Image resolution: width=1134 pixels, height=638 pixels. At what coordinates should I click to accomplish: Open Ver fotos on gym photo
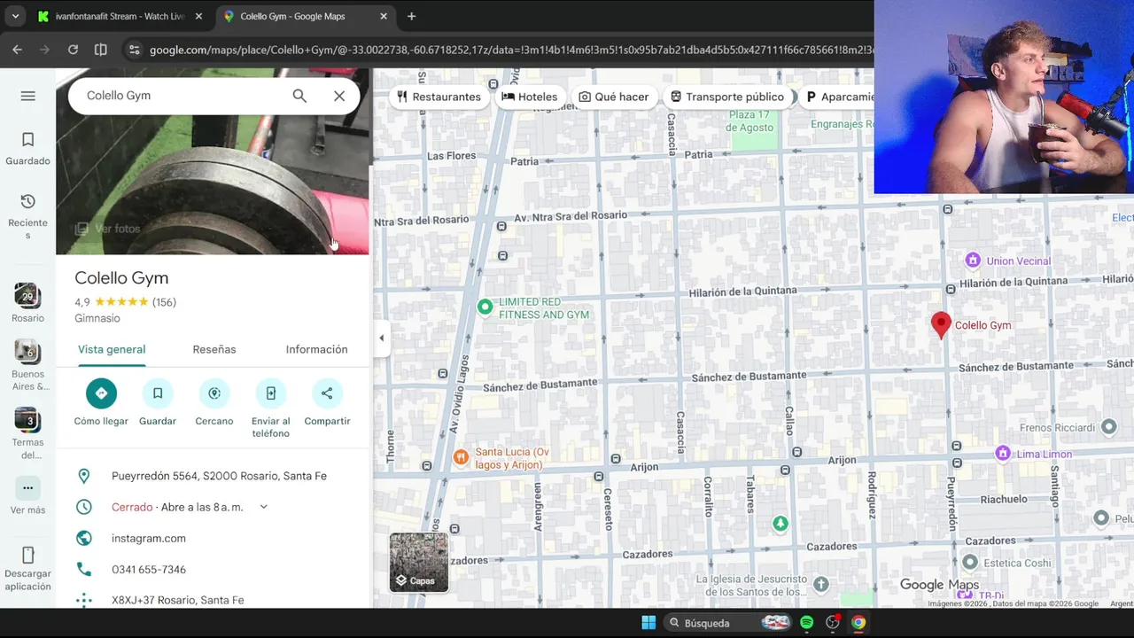(x=108, y=229)
